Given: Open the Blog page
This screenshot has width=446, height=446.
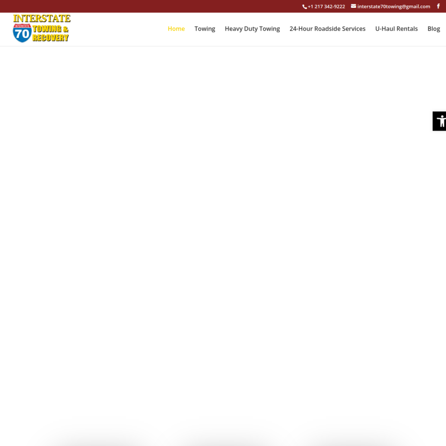Looking at the screenshot, I should (434, 29).
